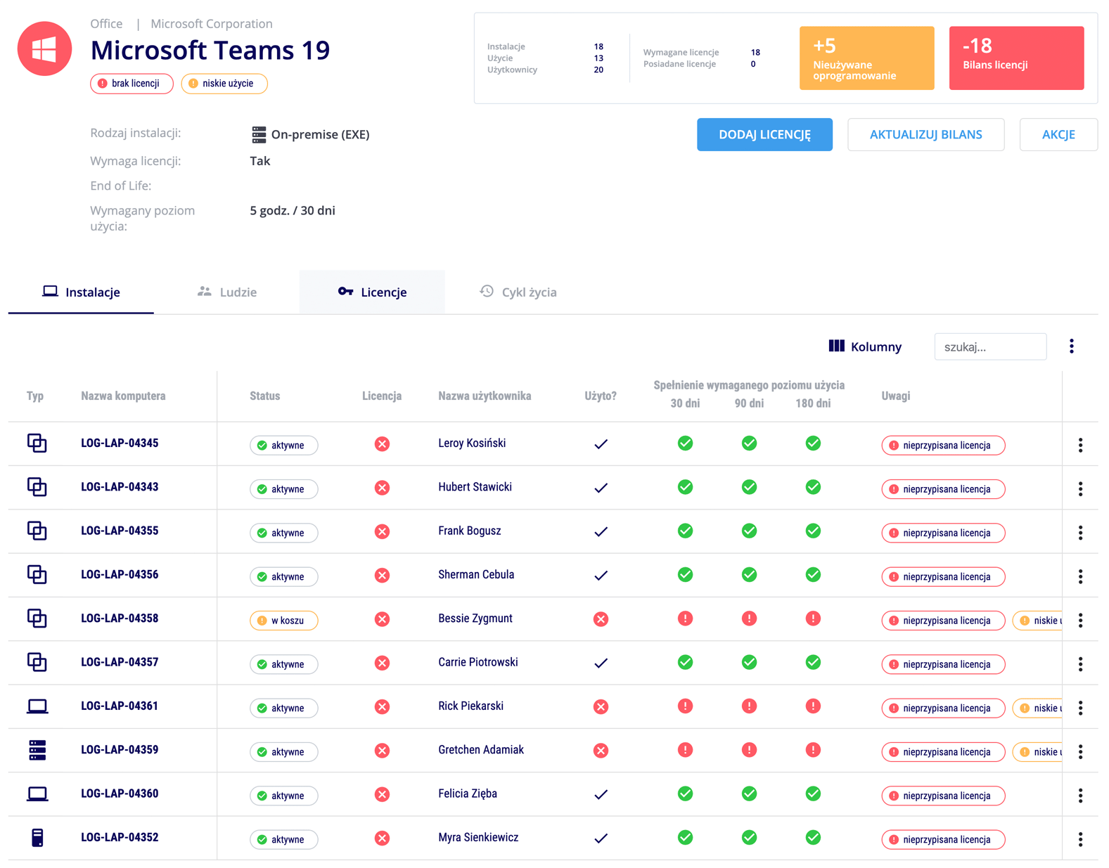This screenshot has height=868, width=1109.
Task: Open the Kolumny column chooser
Action: [x=865, y=346]
